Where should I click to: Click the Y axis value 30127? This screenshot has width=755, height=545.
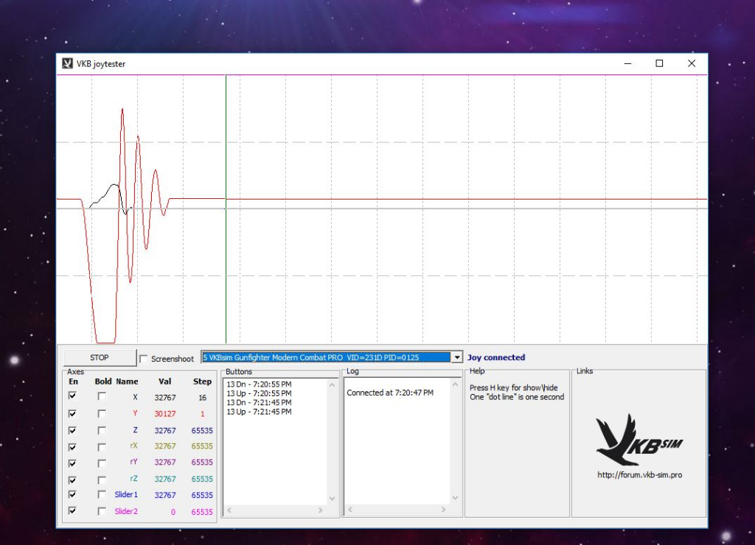165,414
